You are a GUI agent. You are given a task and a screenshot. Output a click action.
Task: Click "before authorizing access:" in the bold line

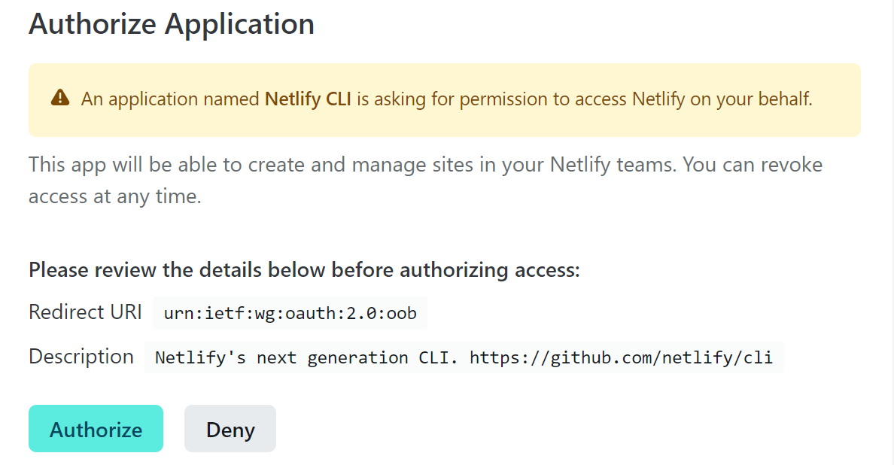pos(455,269)
